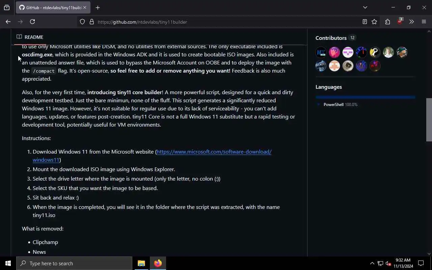
Task: Open the Contributors heading link
Action: 331,38
